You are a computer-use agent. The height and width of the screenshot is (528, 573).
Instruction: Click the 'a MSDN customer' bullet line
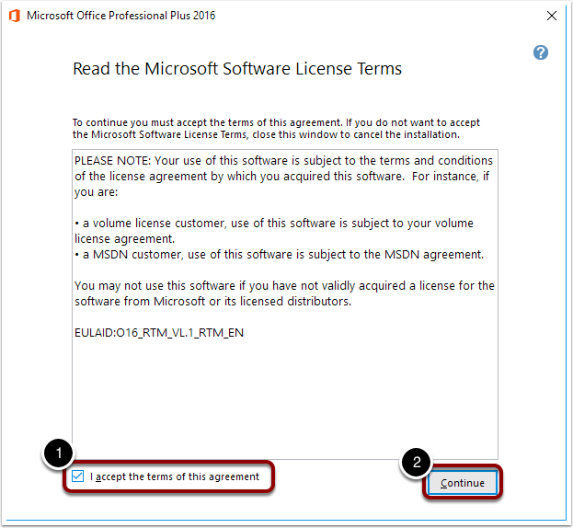[x=280, y=255]
